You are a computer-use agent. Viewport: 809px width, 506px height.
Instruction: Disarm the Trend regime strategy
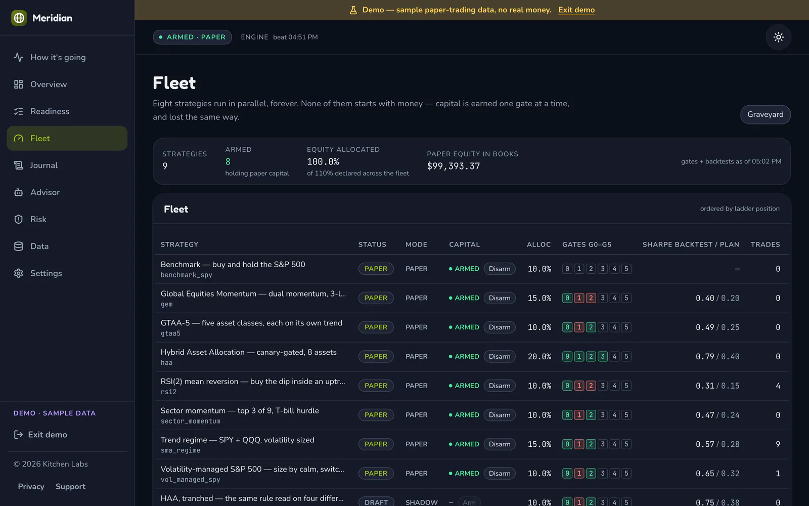(500, 444)
